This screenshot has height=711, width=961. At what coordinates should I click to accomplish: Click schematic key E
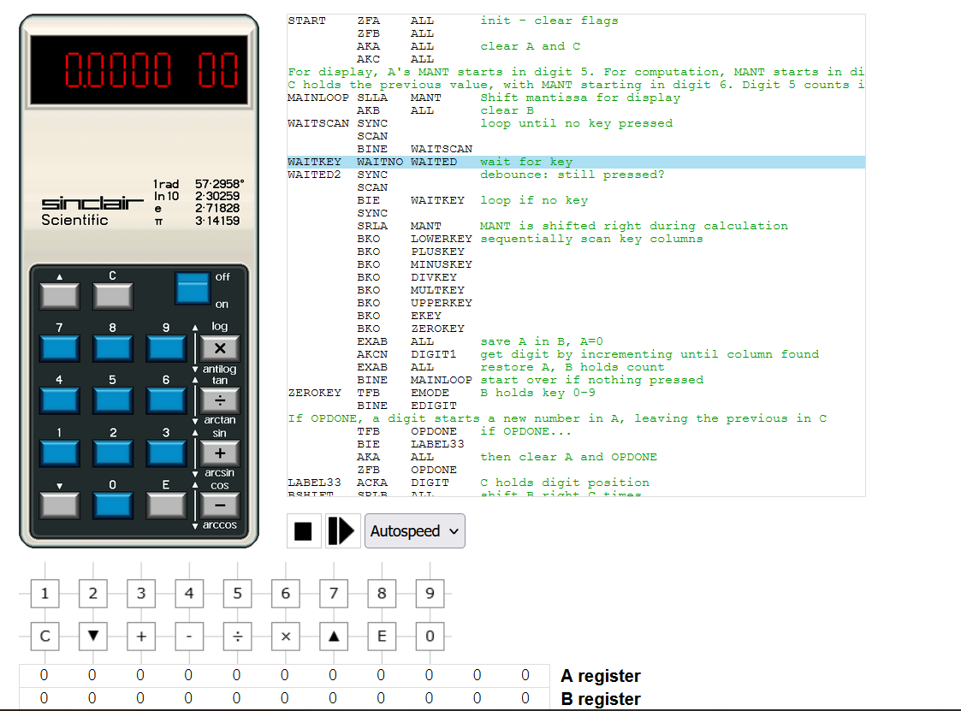coord(382,637)
